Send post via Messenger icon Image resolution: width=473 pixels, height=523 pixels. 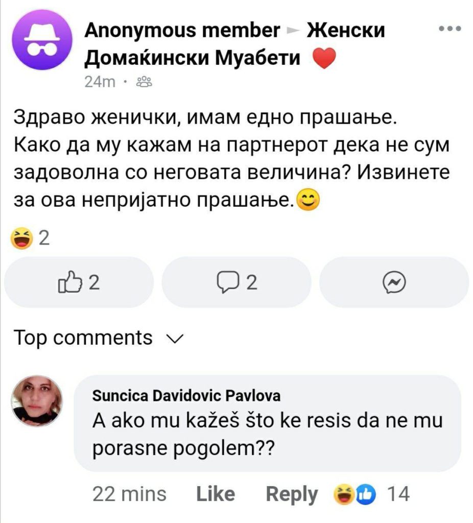point(394,282)
